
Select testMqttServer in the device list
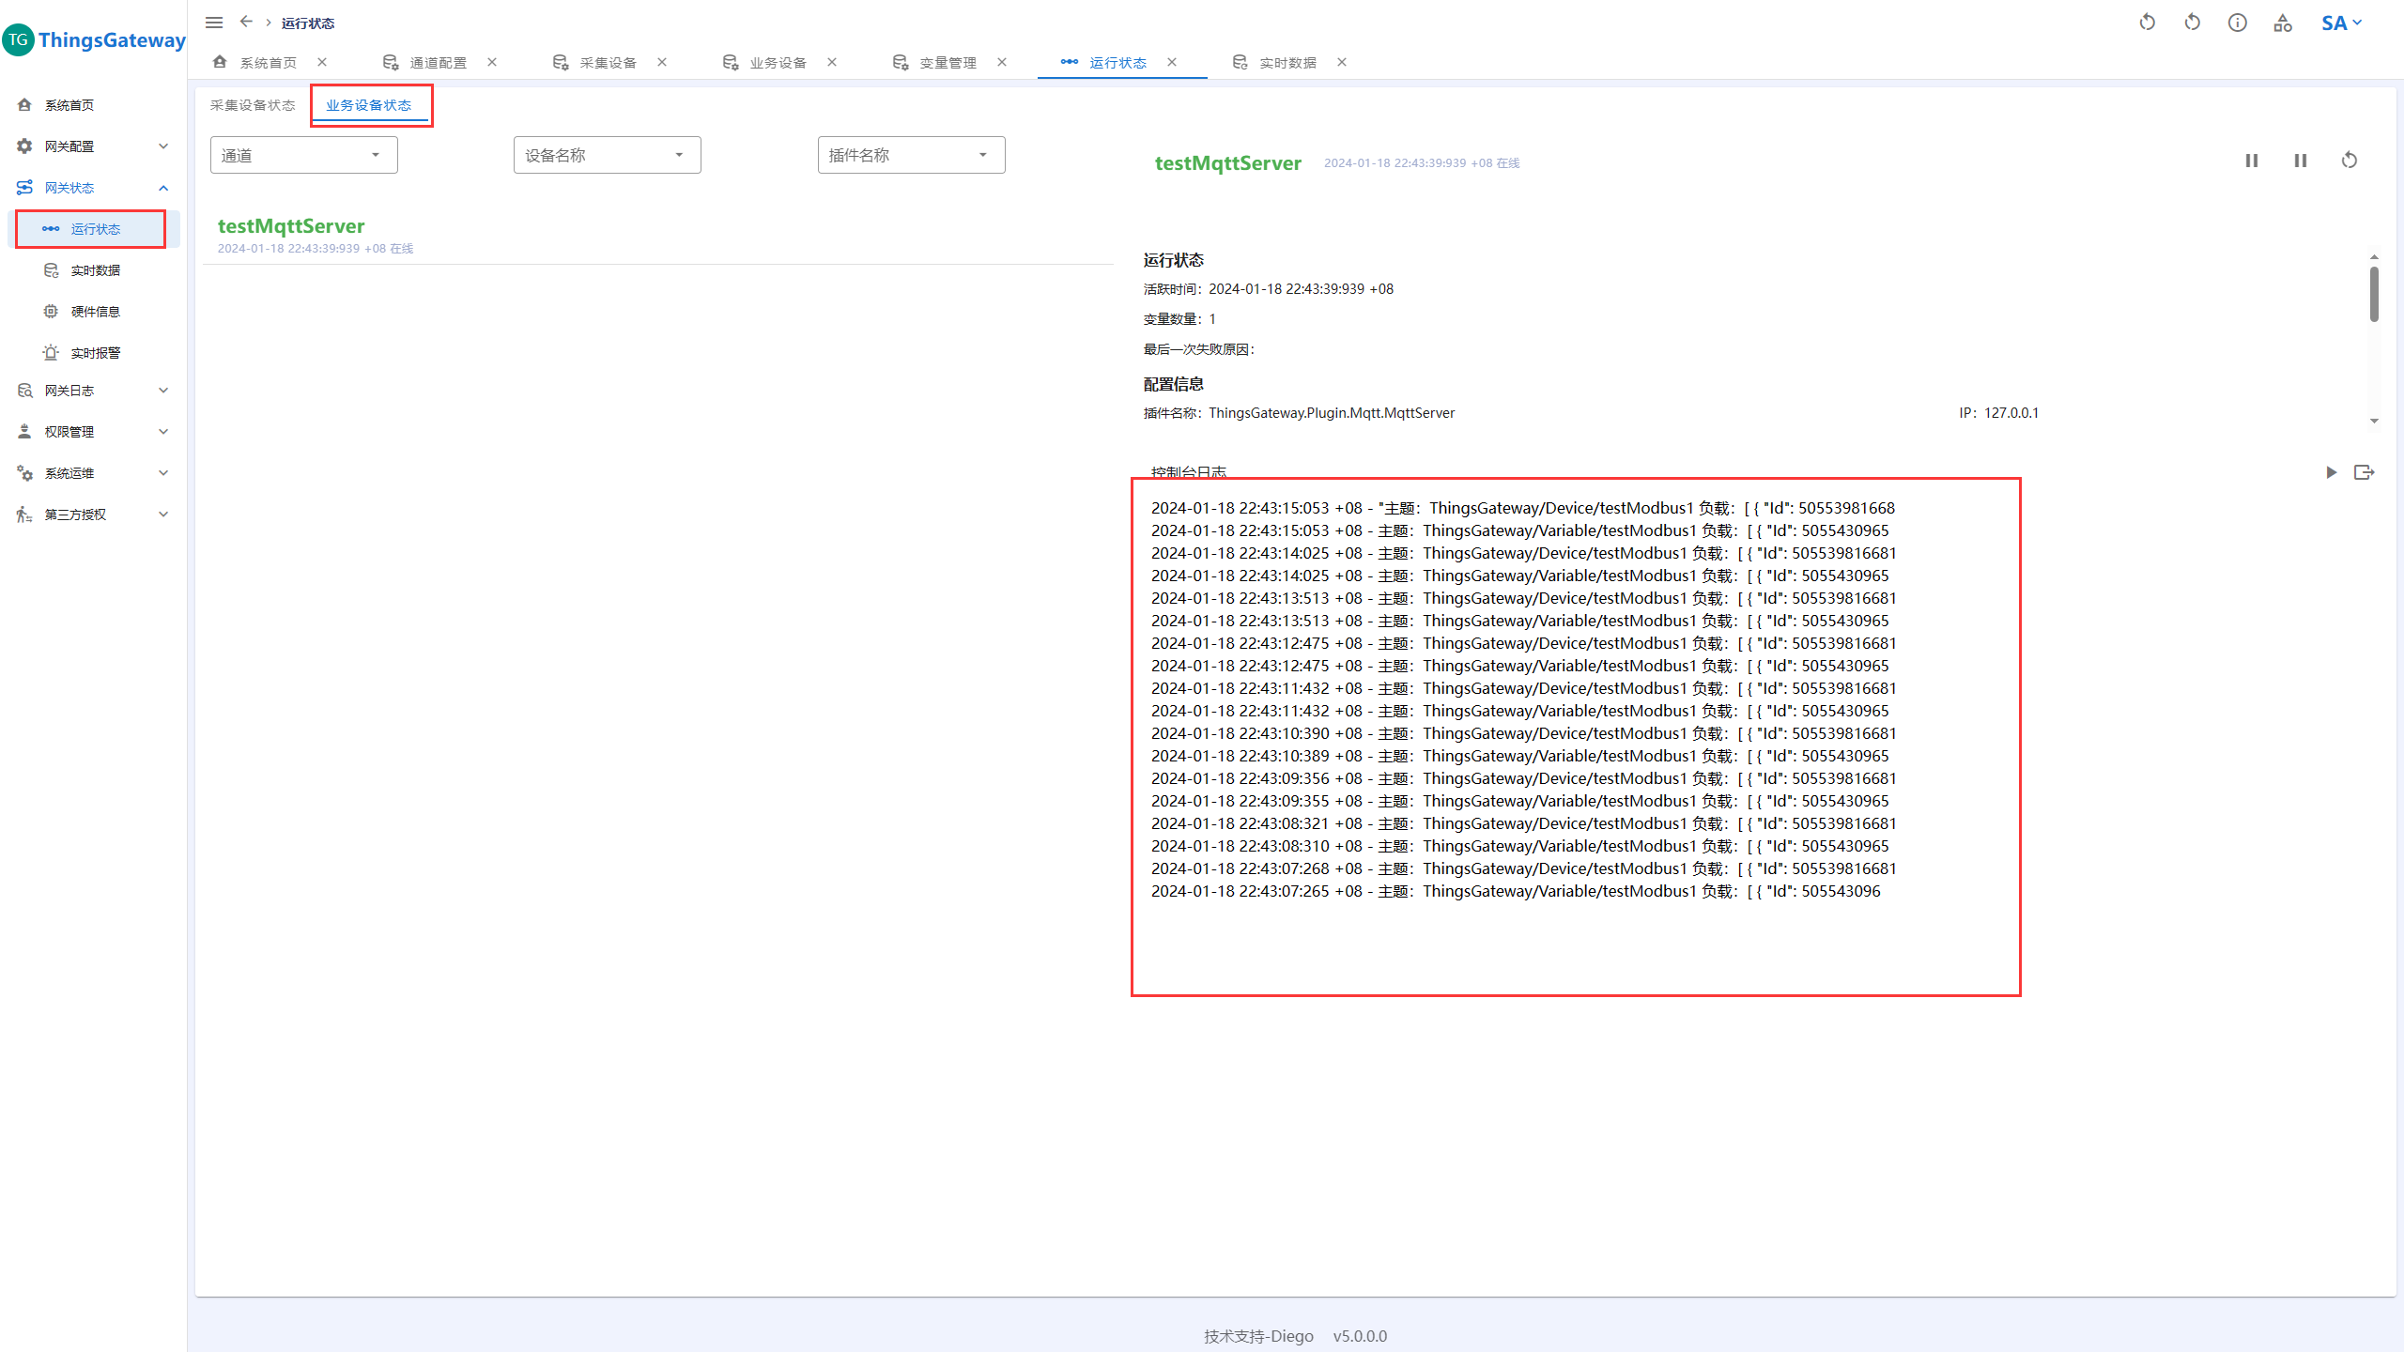pyautogui.click(x=291, y=226)
